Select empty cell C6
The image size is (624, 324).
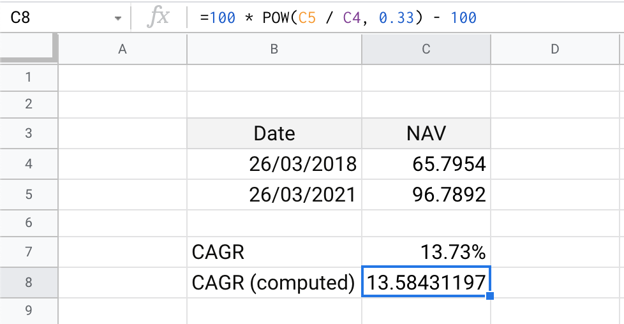tap(426, 223)
